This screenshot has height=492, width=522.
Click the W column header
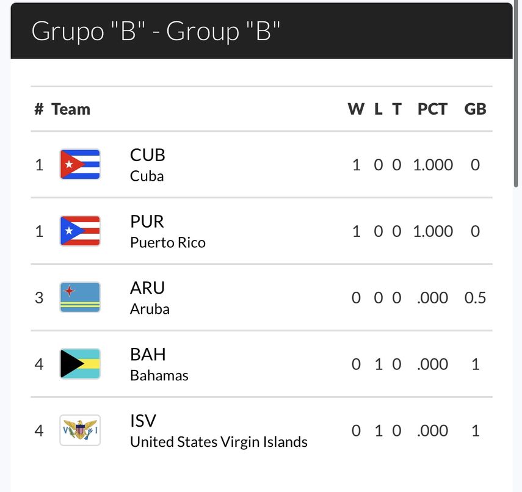[x=356, y=109]
